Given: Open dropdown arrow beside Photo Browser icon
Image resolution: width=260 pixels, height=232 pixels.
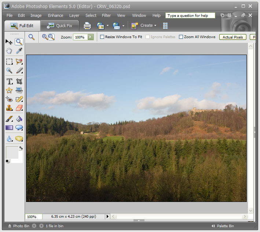Looking at the screenshot, I should click(107, 26).
